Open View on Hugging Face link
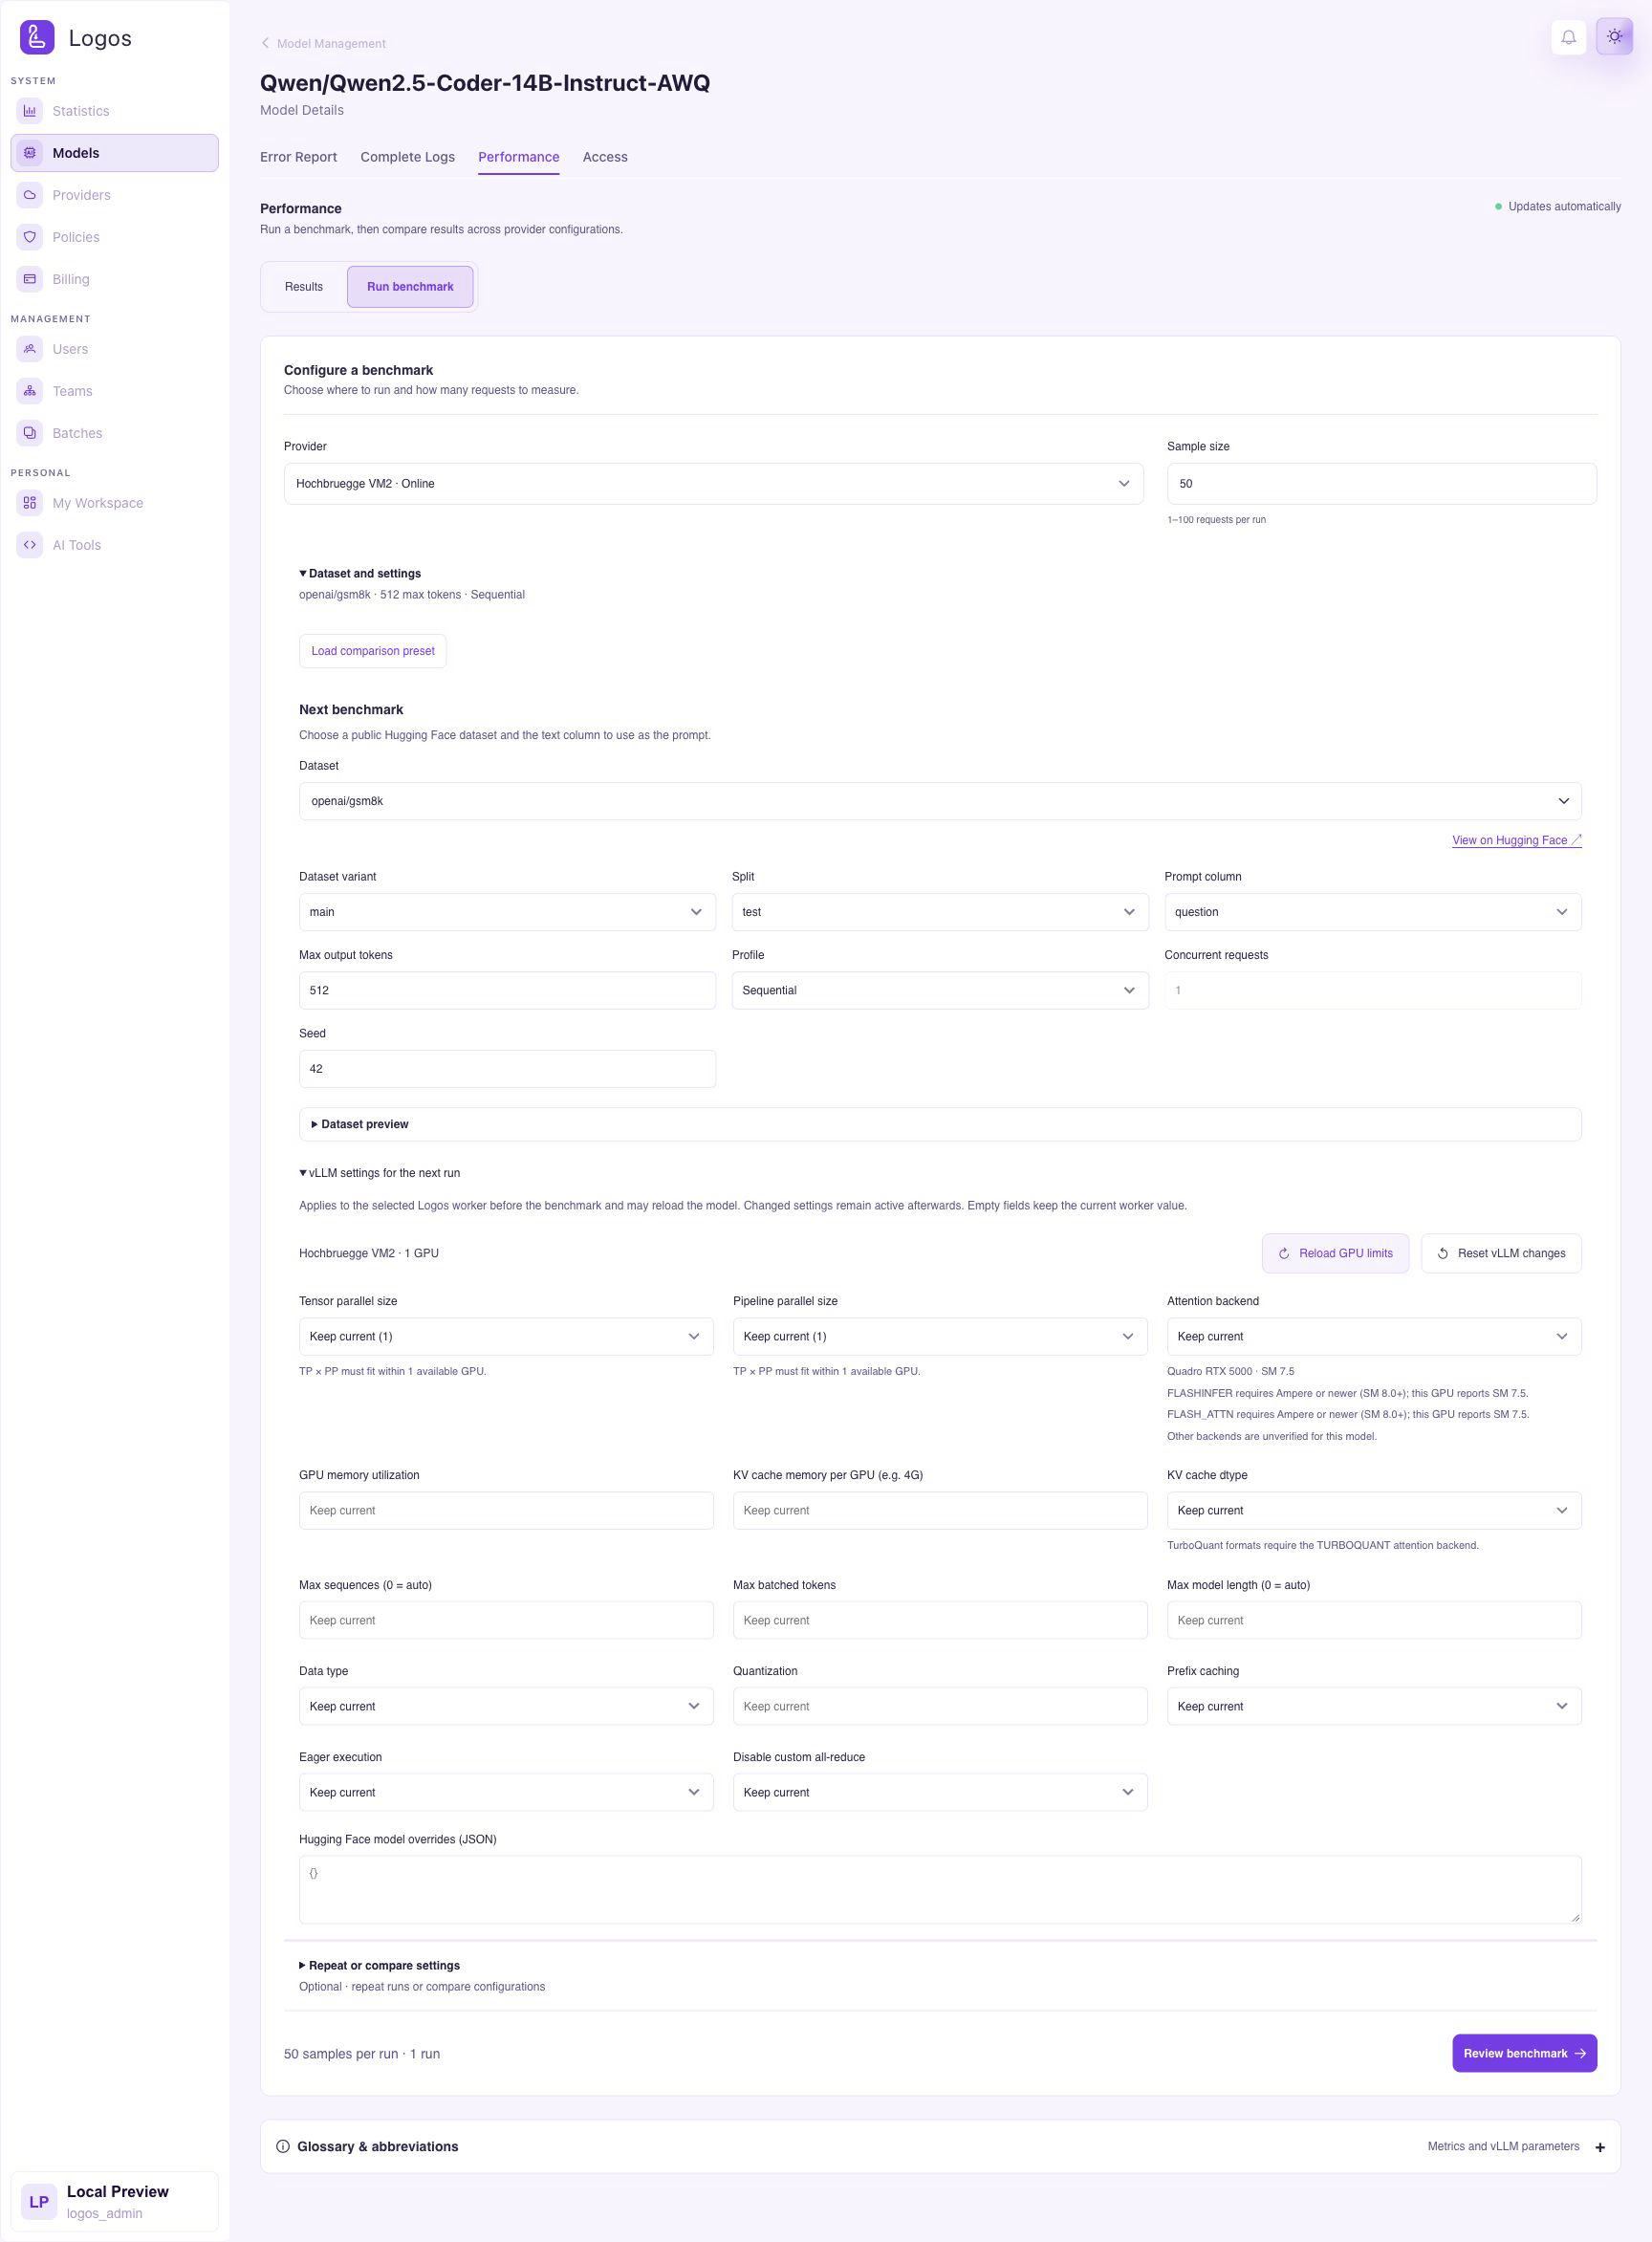The height and width of the screenshot is (2242, 1652). 1516,840
